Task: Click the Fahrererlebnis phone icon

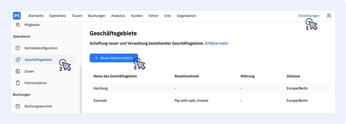Action: point(18,83)
